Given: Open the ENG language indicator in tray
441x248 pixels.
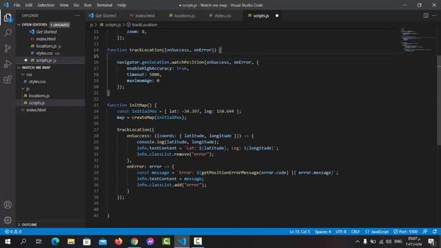Looking at the screenshot, I should coord(398,242).
